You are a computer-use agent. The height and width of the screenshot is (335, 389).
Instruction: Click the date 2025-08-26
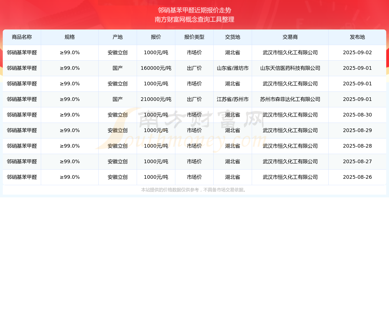click(x=357, y=177)
